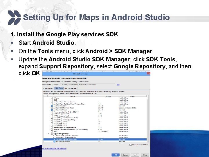This screenshot has width=209, height=157.
Task: Check Google Play Licensing Library
Action: [x=52, y=120]
